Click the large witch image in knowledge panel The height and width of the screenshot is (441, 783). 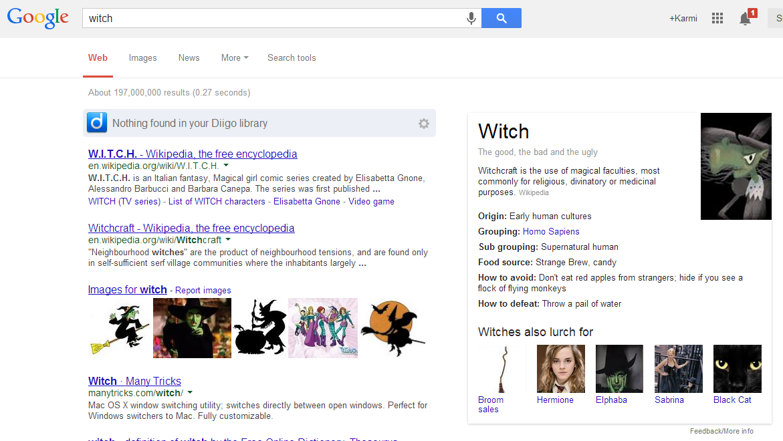[x=736, y=166]
